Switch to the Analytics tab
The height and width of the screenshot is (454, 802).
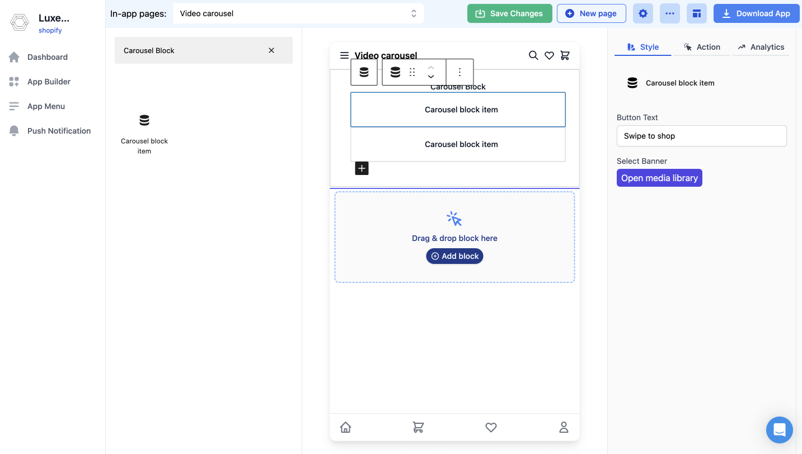(x=761, y=47)
